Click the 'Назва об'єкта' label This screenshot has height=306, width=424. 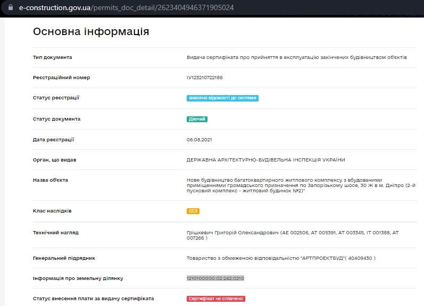click(51, 180)
